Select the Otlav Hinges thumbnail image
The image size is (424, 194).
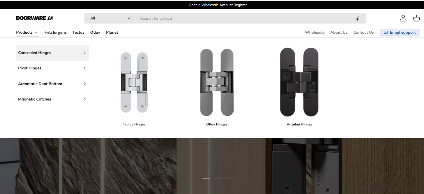217,82
